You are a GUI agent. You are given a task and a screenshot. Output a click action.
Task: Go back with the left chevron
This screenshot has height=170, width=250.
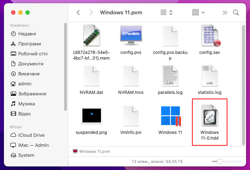[x=78, y=12]
